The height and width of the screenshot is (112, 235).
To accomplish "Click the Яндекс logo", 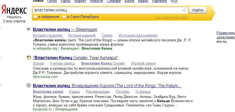I will point(14,10).
